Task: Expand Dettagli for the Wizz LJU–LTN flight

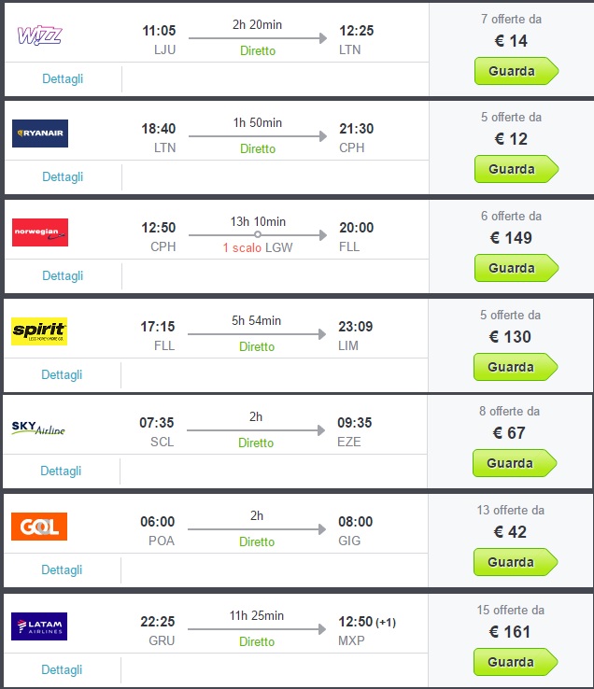Action: (x=63, y=78)
